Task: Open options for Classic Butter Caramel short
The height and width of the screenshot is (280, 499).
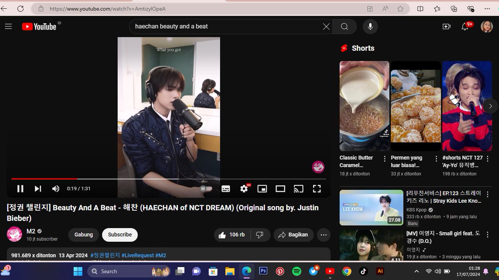Action: tap(385, 159)
